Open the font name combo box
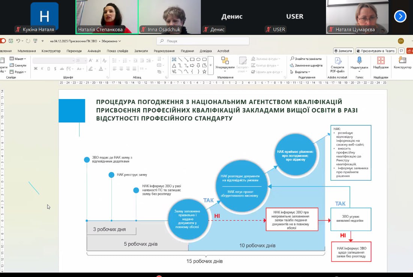 coord(54,60)
